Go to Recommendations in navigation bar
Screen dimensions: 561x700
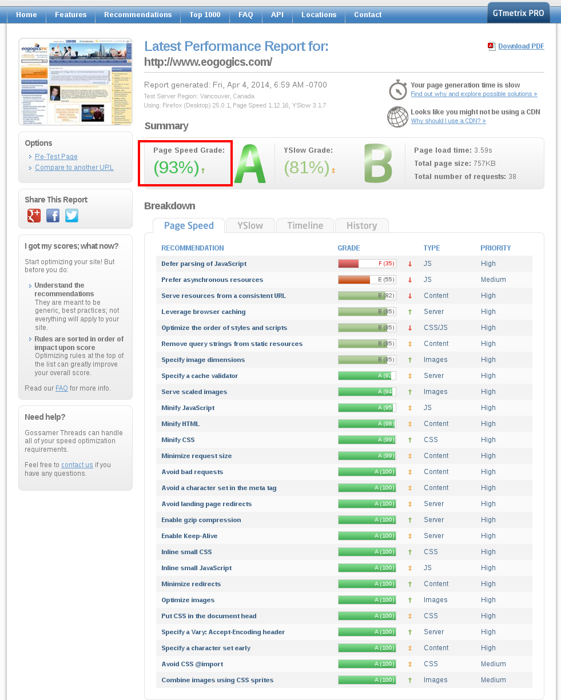pos(138,15)
